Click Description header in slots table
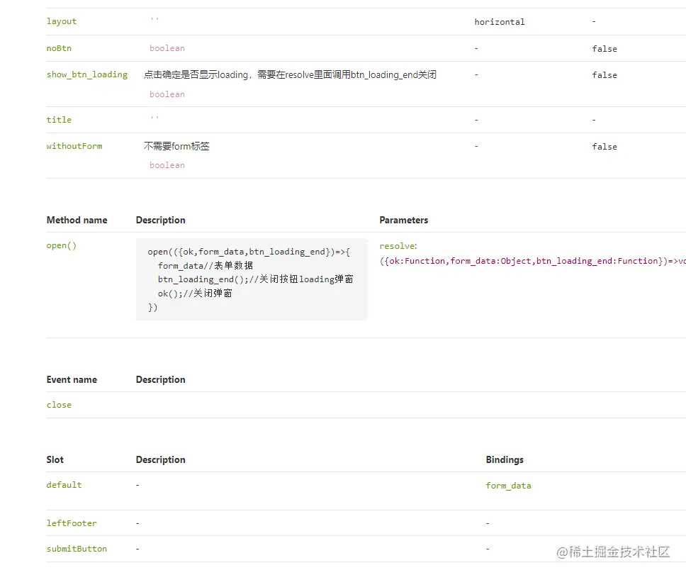 click(x=161, y=460)
